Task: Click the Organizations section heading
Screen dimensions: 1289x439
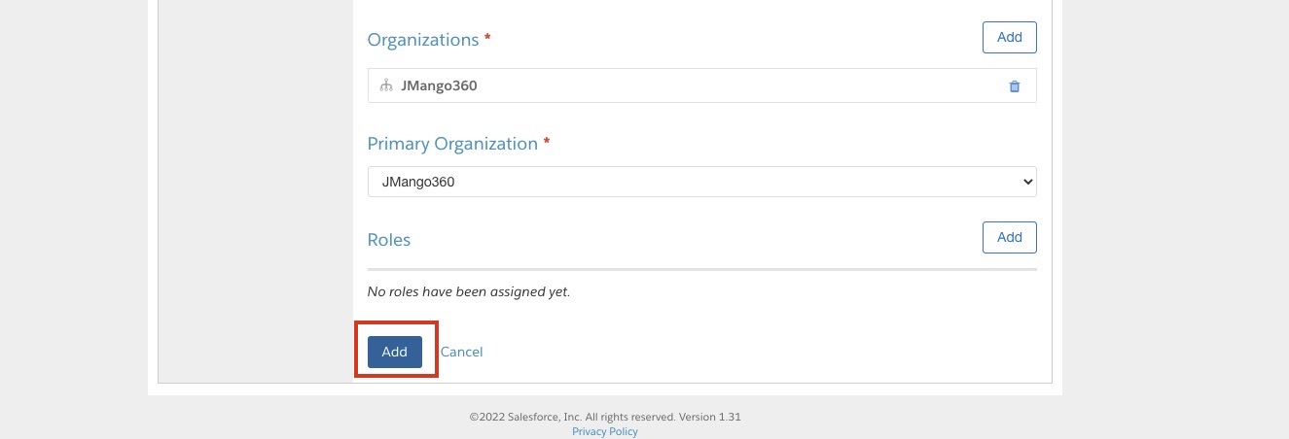Action: point(423,40)
